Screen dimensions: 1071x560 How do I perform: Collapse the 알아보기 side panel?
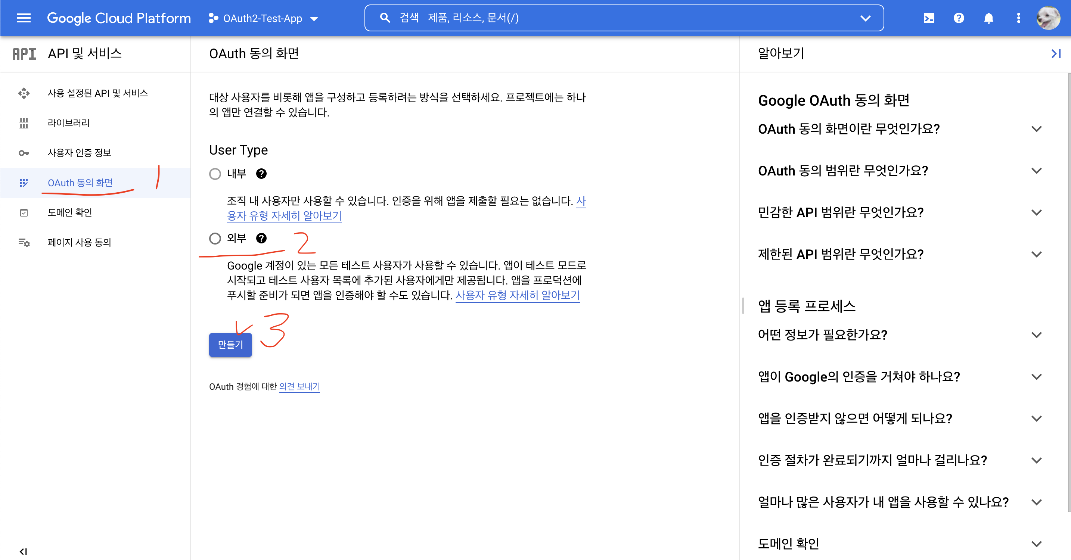(x=1056, y=54)
